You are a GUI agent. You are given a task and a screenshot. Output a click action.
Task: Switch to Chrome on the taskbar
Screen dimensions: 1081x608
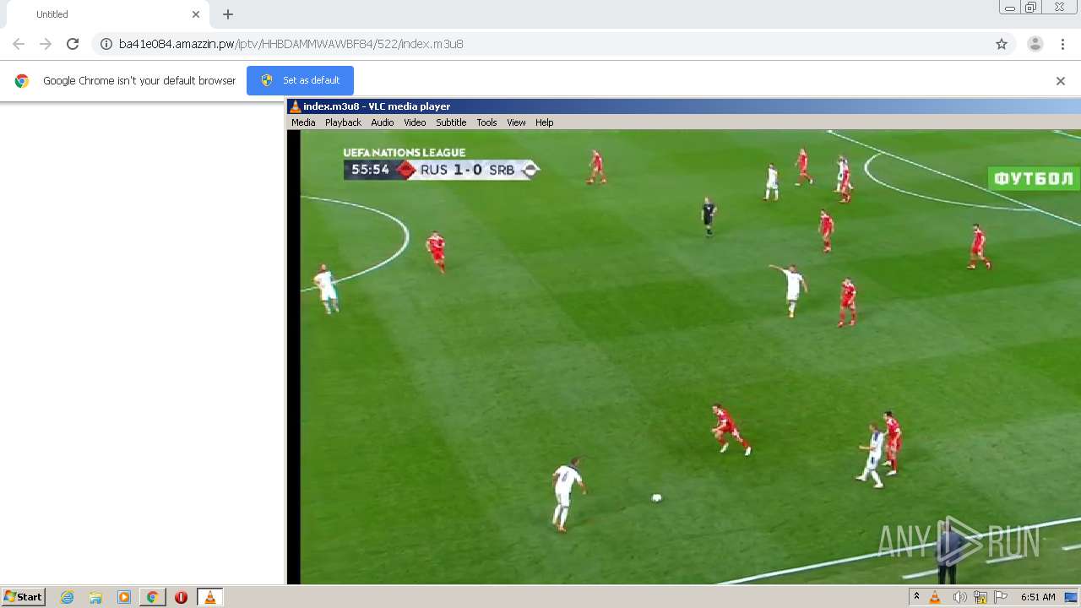tap(152, 597)
